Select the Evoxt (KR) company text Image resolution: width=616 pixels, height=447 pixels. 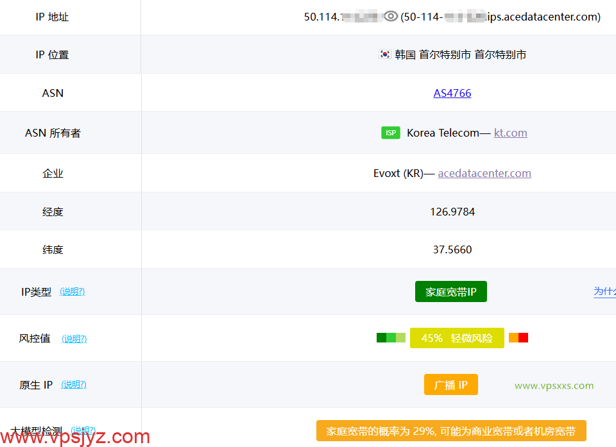(x=398, y=173)
